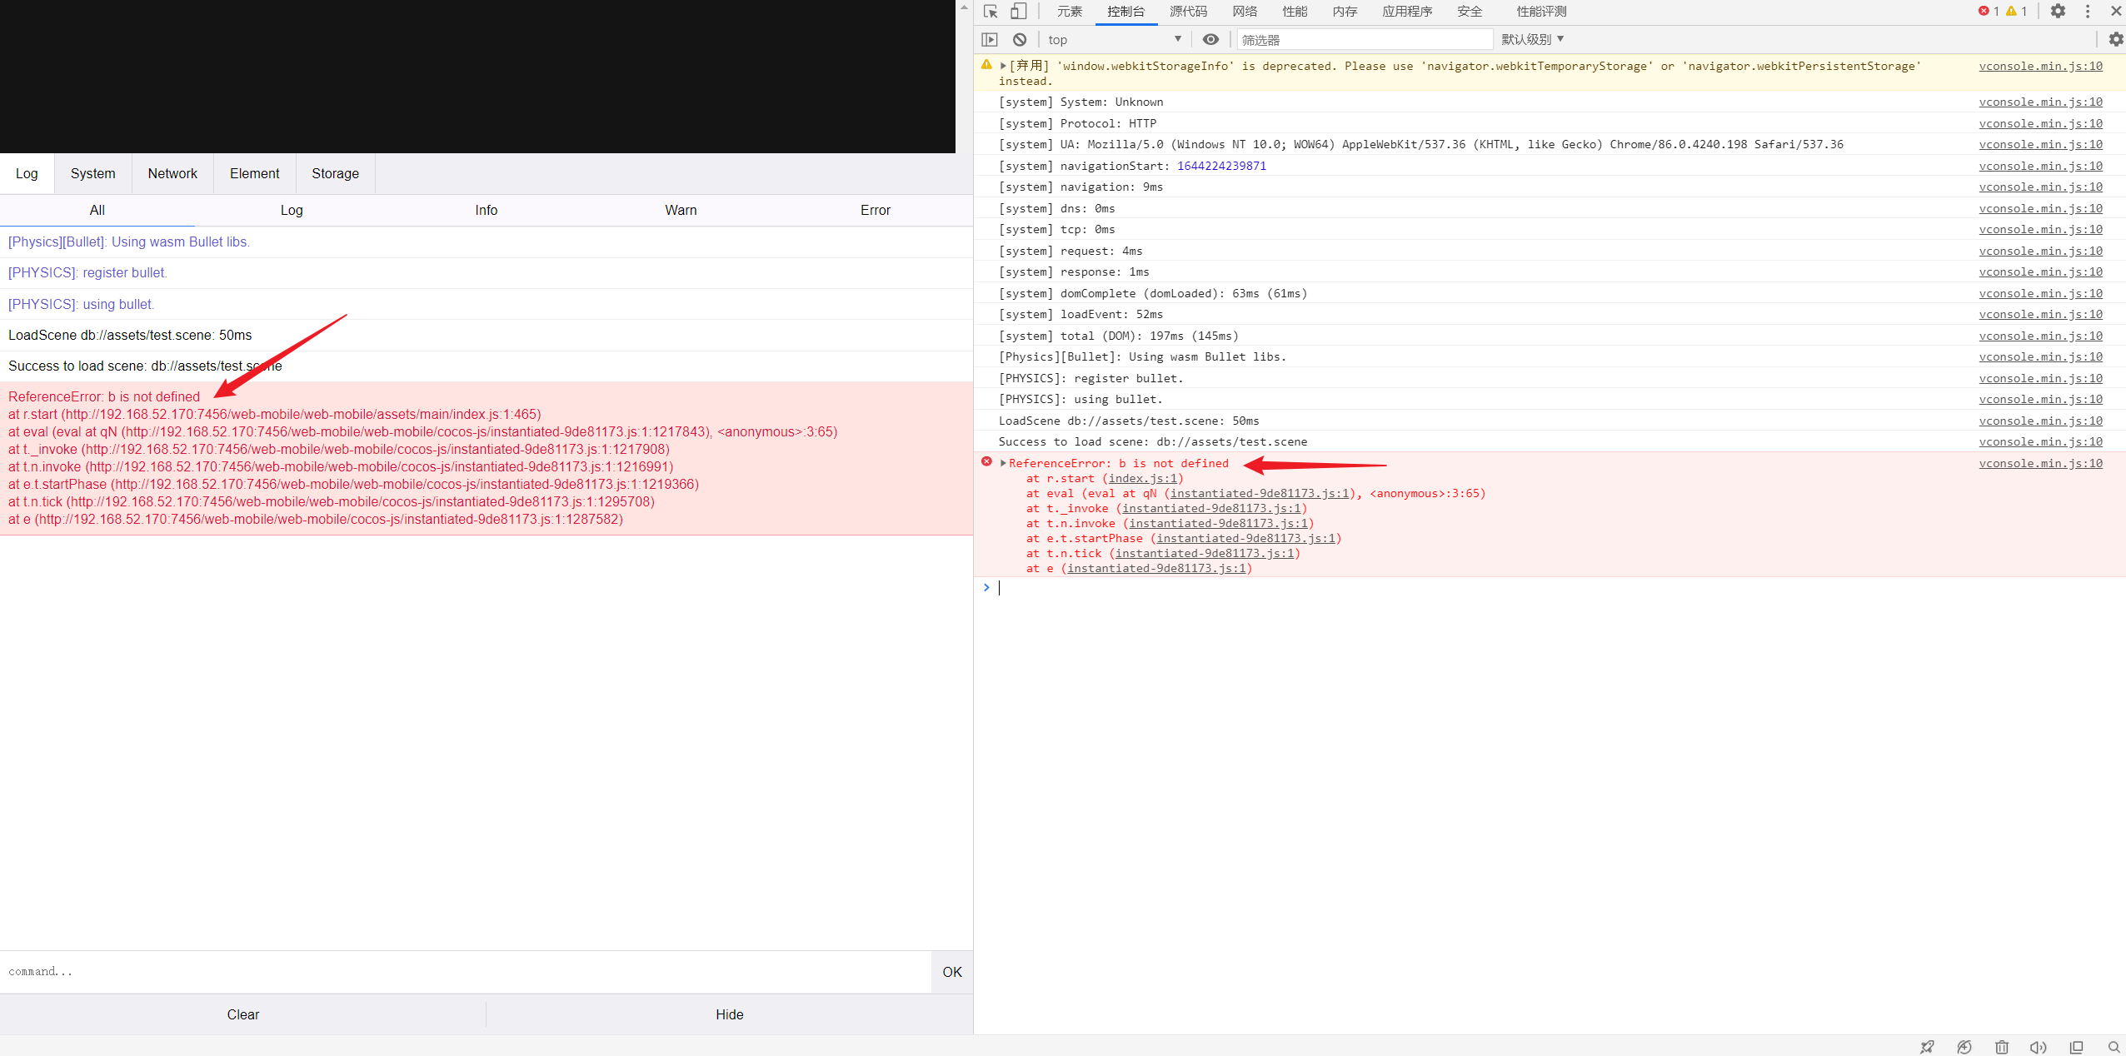The height and width of the screenshot is (1056, 2126).
Task: Toggle the live expression eye icon
Action: [x=1210, y=39]
